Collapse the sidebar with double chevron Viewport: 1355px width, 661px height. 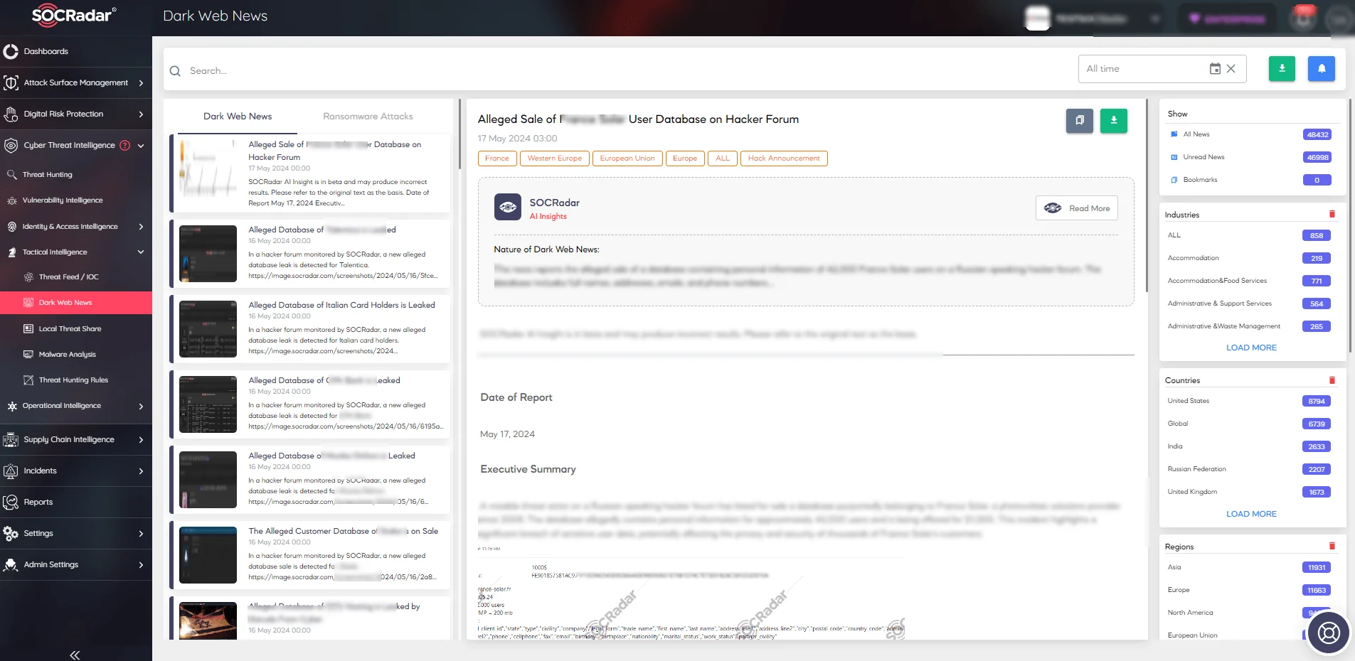coord(75,655)
